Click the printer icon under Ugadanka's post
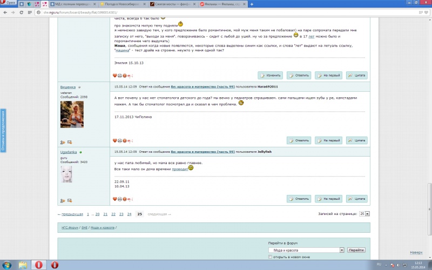This screenshot has width=432, height=270. pos(120,199)
